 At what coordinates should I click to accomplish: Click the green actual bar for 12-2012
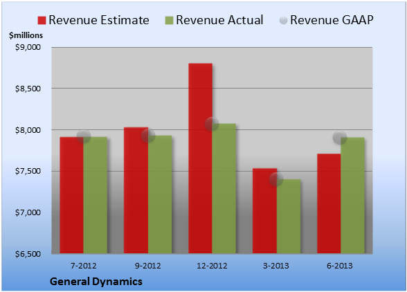[224, 188]
